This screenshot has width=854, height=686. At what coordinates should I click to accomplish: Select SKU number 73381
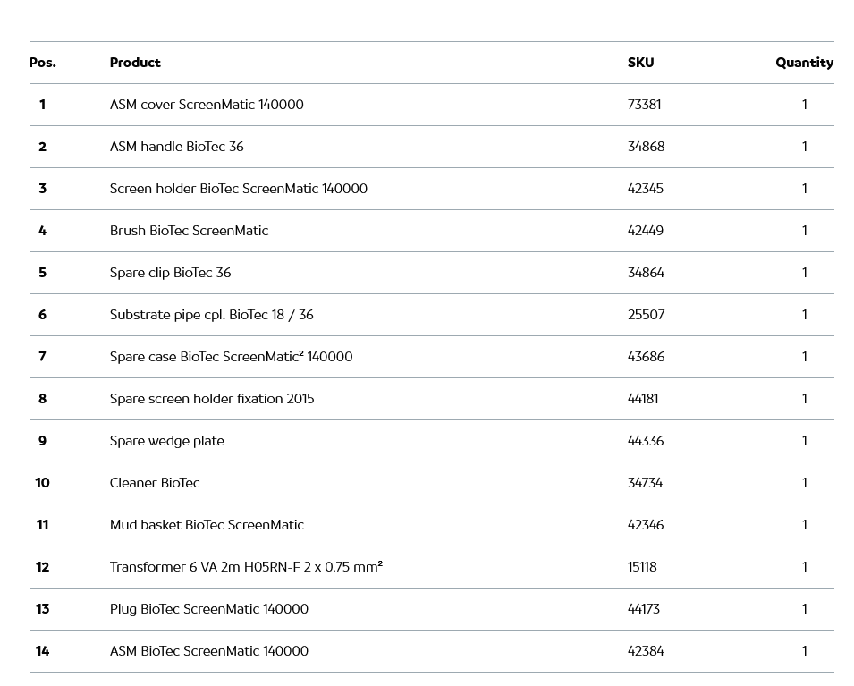644,105
